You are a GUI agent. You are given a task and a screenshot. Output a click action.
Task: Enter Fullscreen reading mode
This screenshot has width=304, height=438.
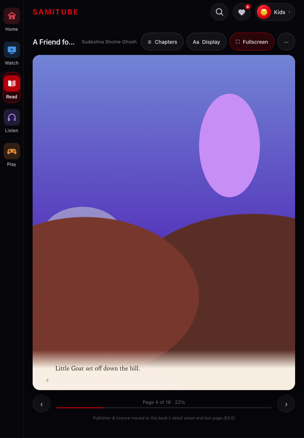point(252,42)
